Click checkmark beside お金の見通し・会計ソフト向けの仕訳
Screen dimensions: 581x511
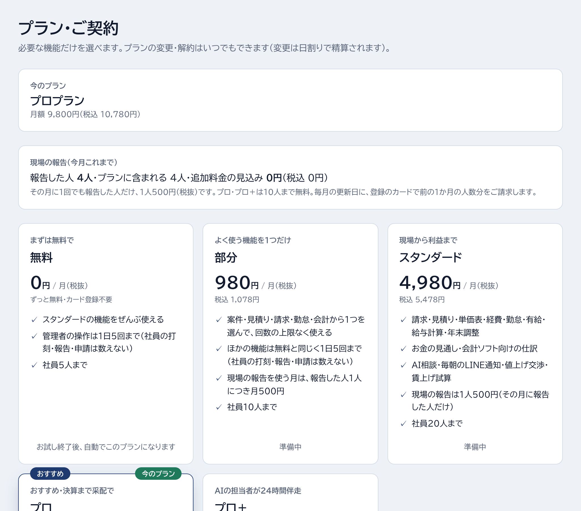403,349
